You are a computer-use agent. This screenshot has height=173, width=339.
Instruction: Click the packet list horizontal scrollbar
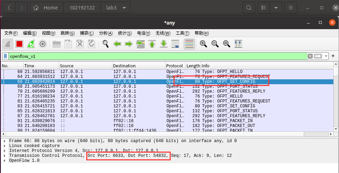[x=167, y=134]
